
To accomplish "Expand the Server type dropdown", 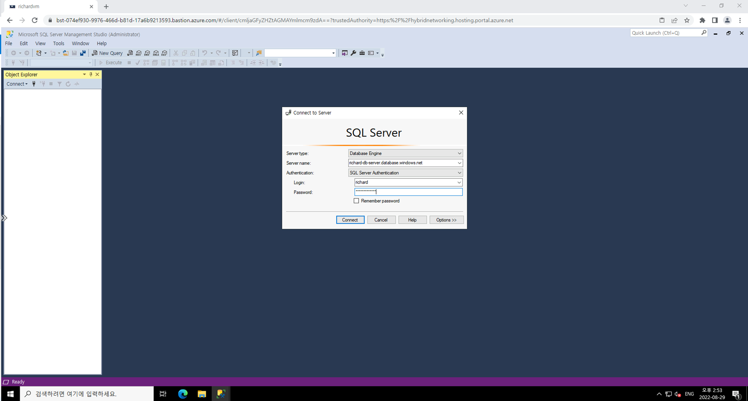I will [459, 153].
